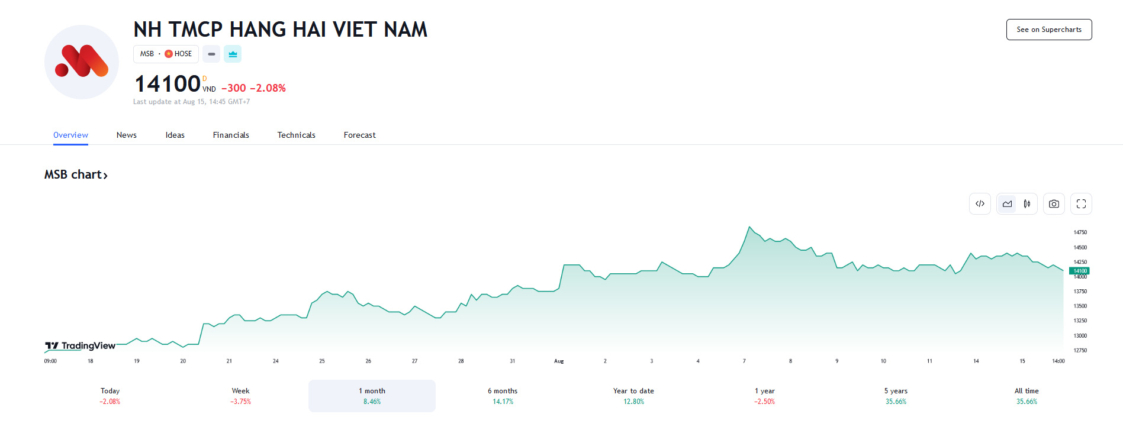Open the Forecast tab link
This screenshot has height=443, width=1123.
359,135
